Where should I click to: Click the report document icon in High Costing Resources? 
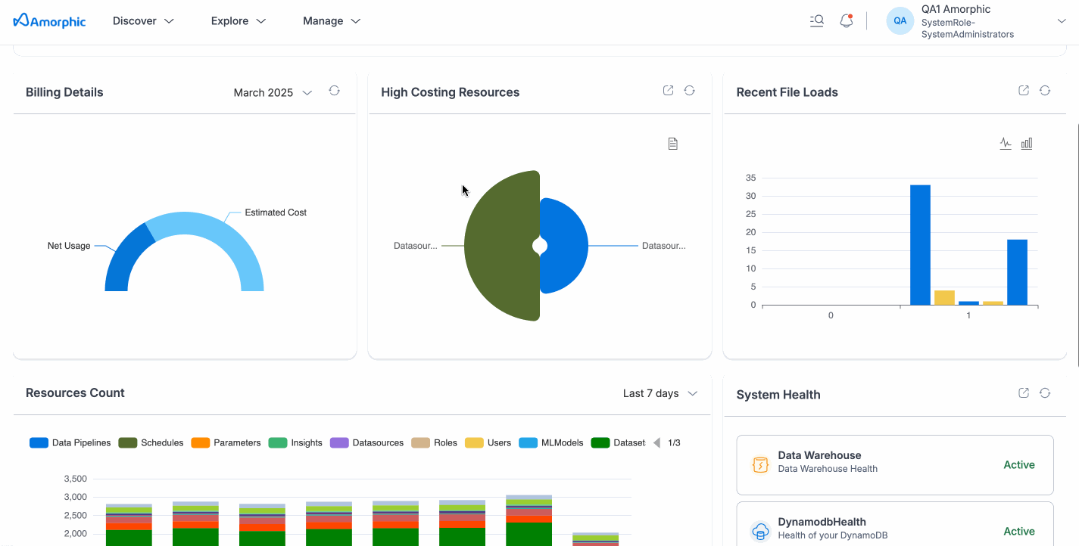672,144
